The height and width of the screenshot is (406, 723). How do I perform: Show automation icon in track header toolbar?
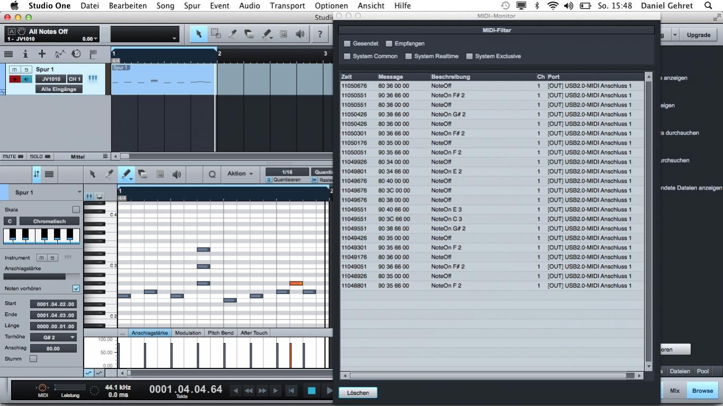point(59,54)
